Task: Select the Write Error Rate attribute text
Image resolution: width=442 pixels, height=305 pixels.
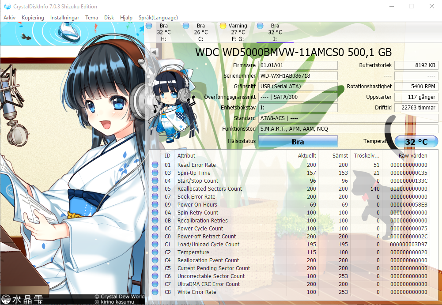Action: click(196, 292)
